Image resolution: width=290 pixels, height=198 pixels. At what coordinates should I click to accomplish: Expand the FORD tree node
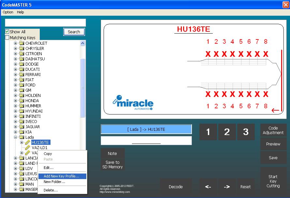pyautogui.click(x=16, y=85)
